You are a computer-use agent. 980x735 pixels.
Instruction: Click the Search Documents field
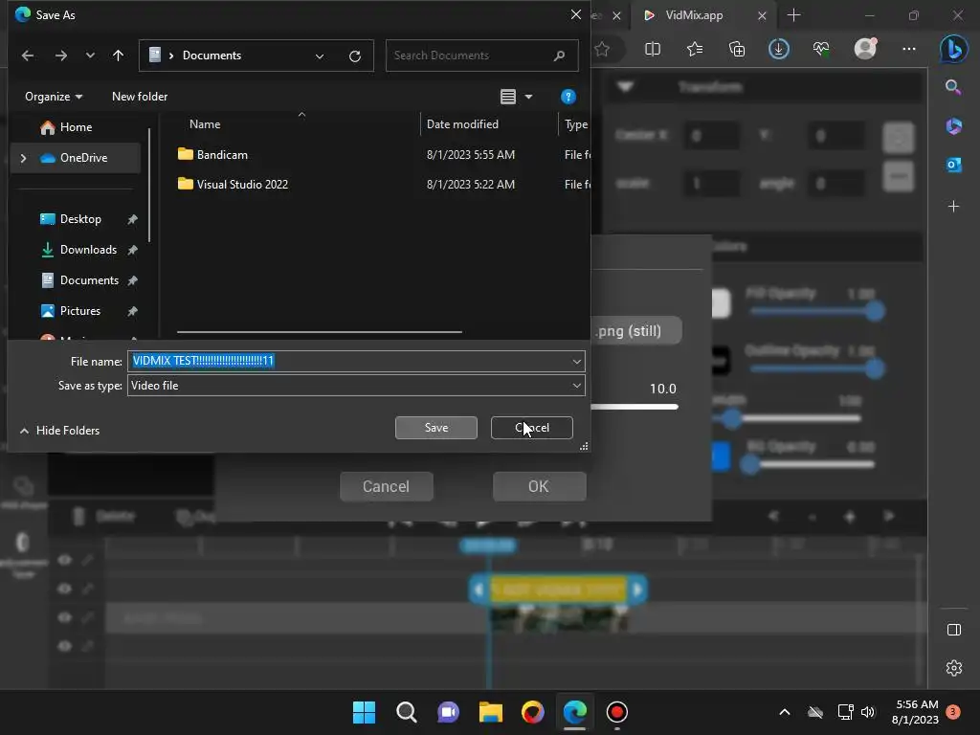tap(481, 56)
